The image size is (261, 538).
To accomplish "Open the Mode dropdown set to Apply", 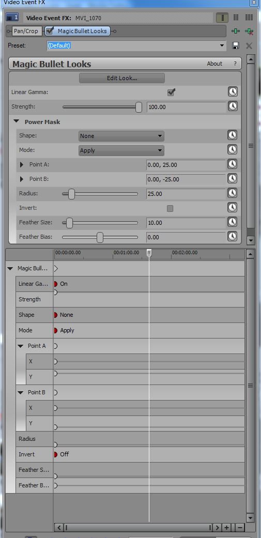I will point(121,150).
